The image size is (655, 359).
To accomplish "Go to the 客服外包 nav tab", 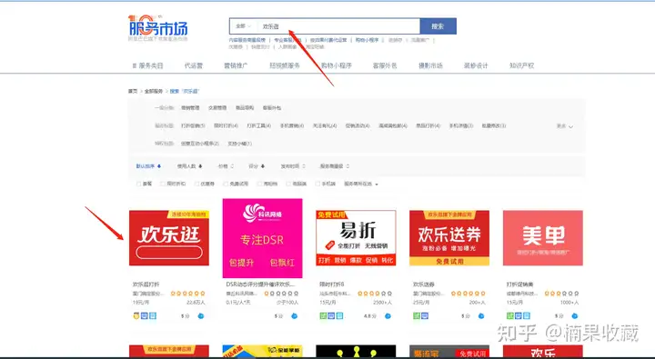I will point(385,65).
